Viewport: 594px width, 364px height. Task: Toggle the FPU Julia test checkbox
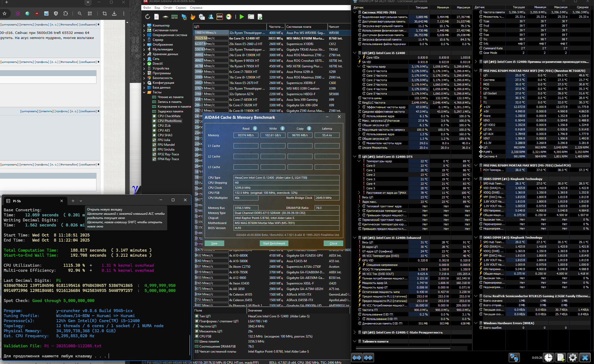(x=154, y=140)
